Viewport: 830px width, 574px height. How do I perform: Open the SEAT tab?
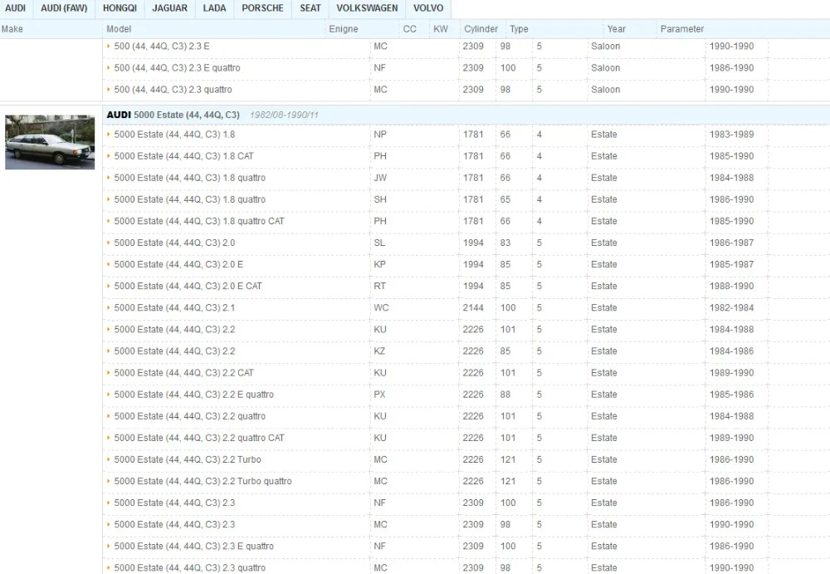310,8
